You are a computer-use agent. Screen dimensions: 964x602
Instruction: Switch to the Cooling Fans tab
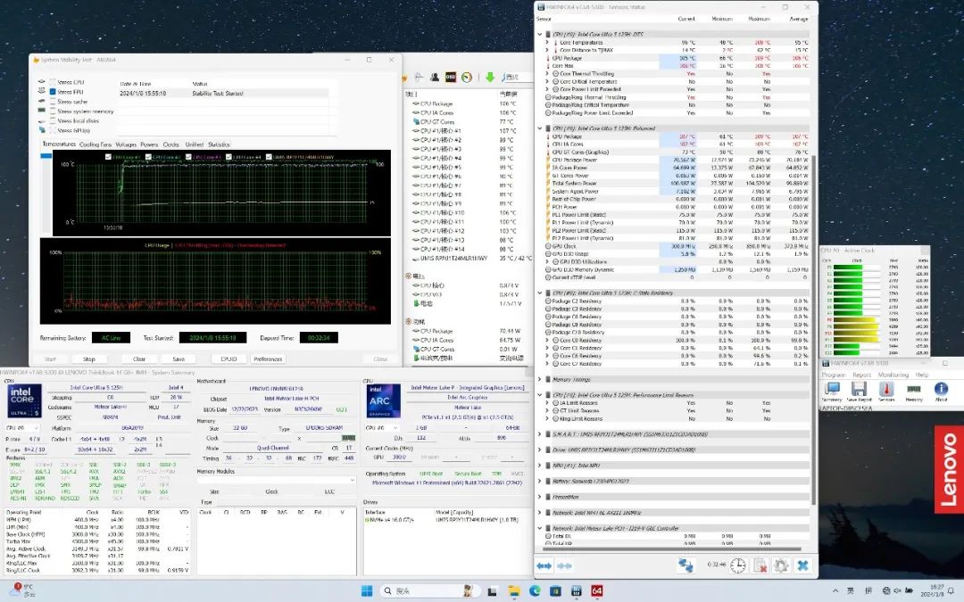(96, 144)
